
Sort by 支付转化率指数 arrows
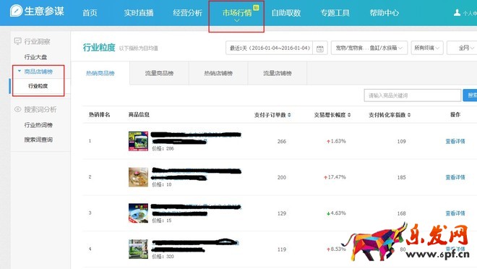[x=409, y=115]
